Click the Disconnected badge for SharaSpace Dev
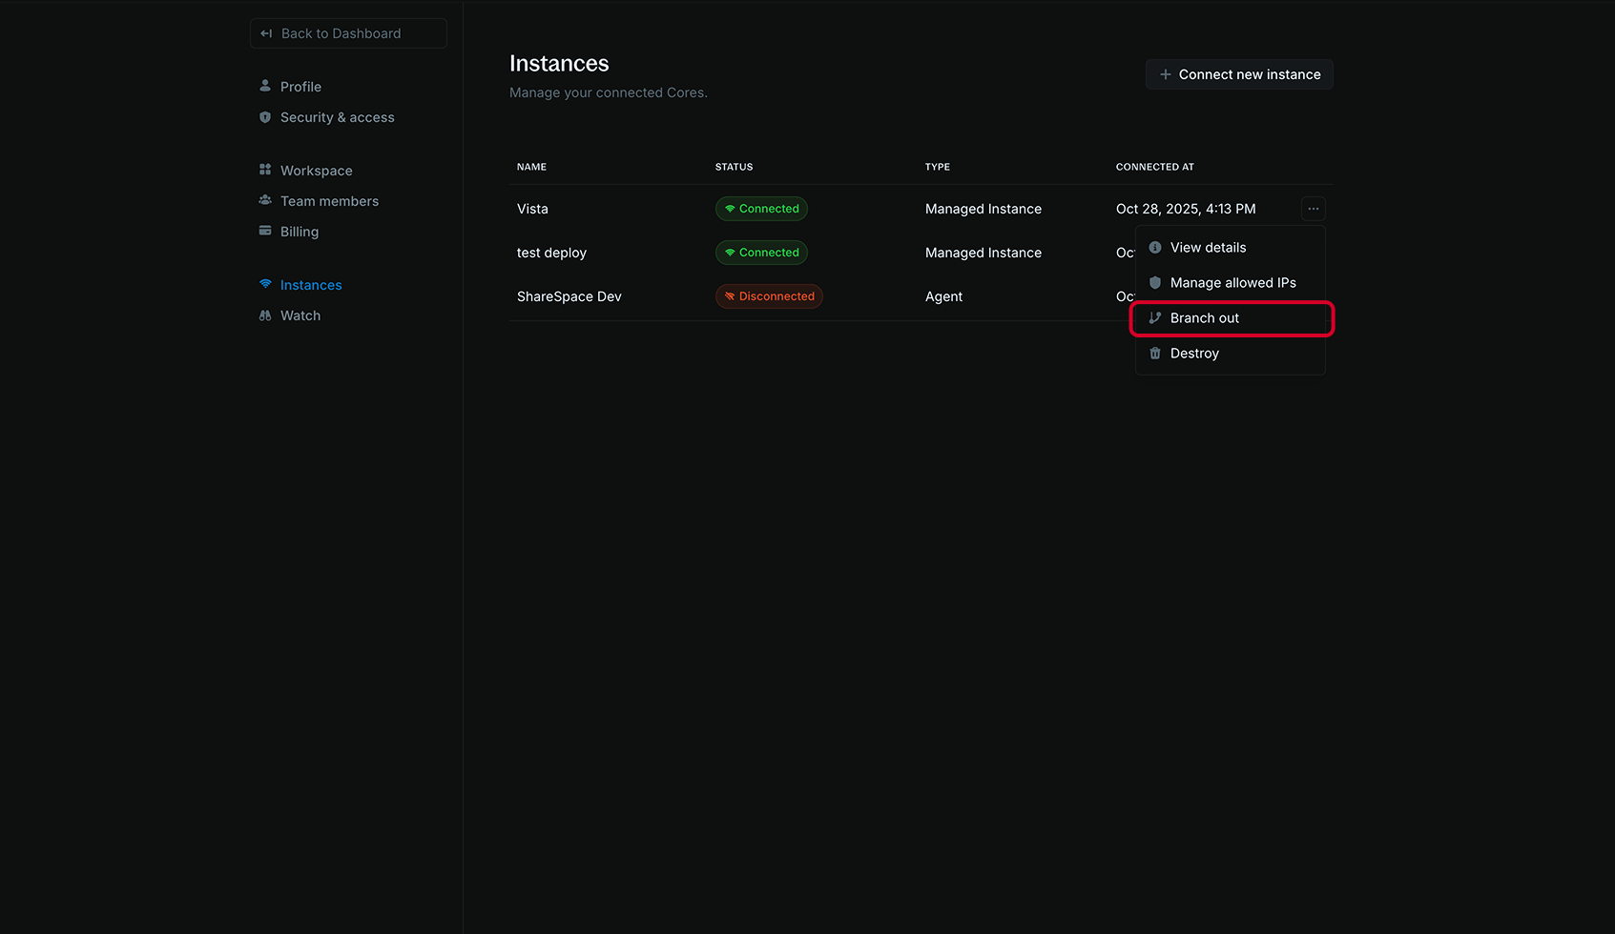The width and height of the screenshot is (1615, 934). coord(769,296)
